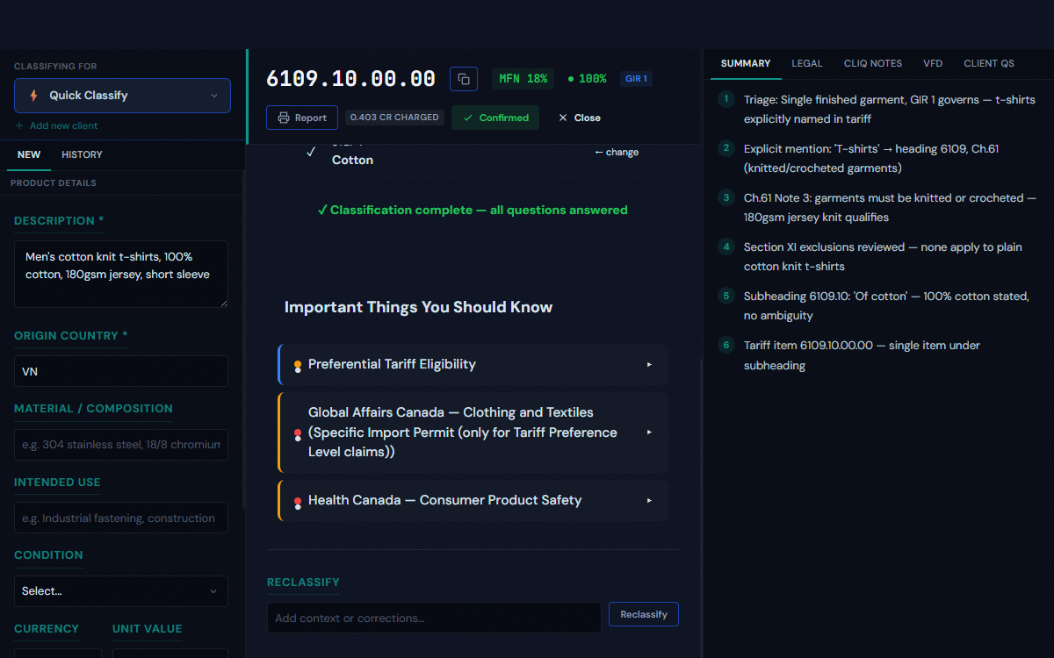Click the status dots on Preferential Tariff Eligibility
1054x658 pixels.
click(298, 366)
